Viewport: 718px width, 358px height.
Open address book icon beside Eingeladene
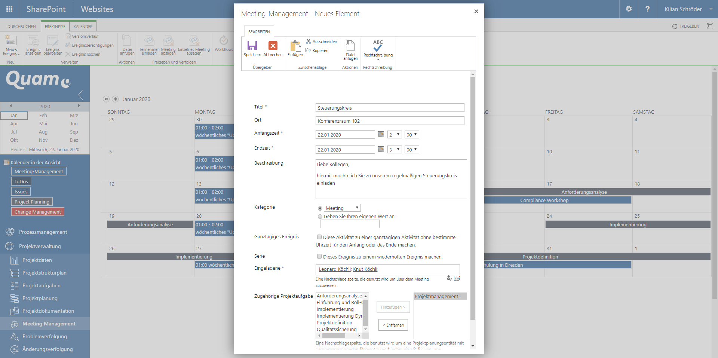click(x=457, y=278)
